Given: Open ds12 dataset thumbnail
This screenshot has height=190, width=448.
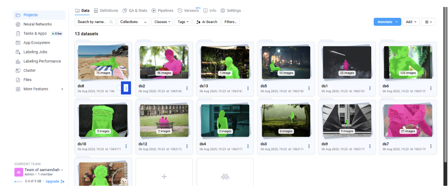Looking at the screenshot, I should click(164, 120).
